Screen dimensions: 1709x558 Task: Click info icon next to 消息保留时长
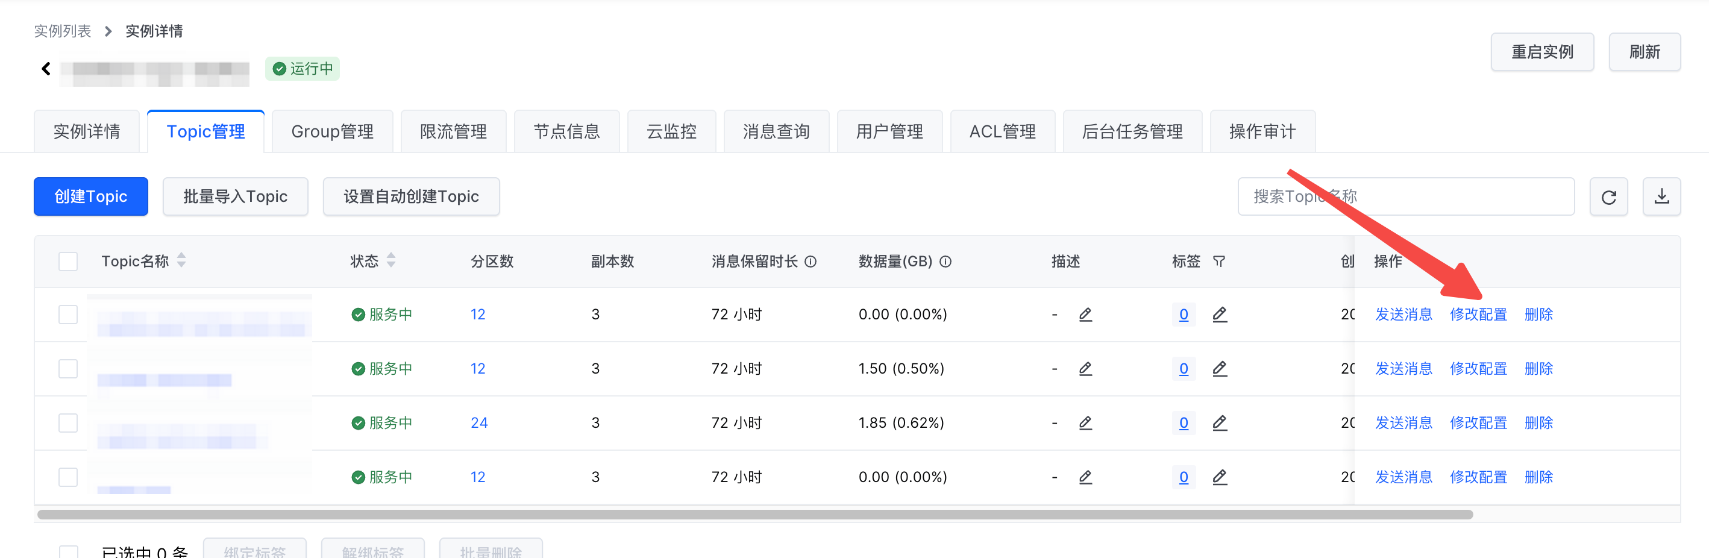810,262
